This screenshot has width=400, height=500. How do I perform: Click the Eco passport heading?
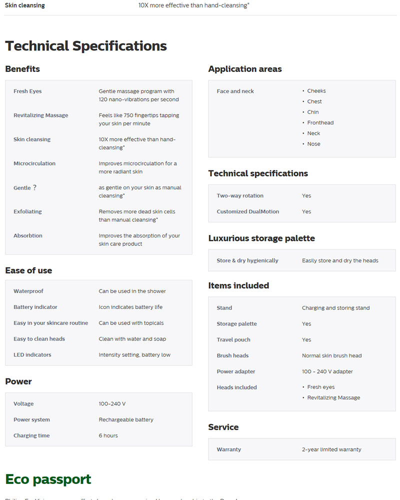(48, 479)
